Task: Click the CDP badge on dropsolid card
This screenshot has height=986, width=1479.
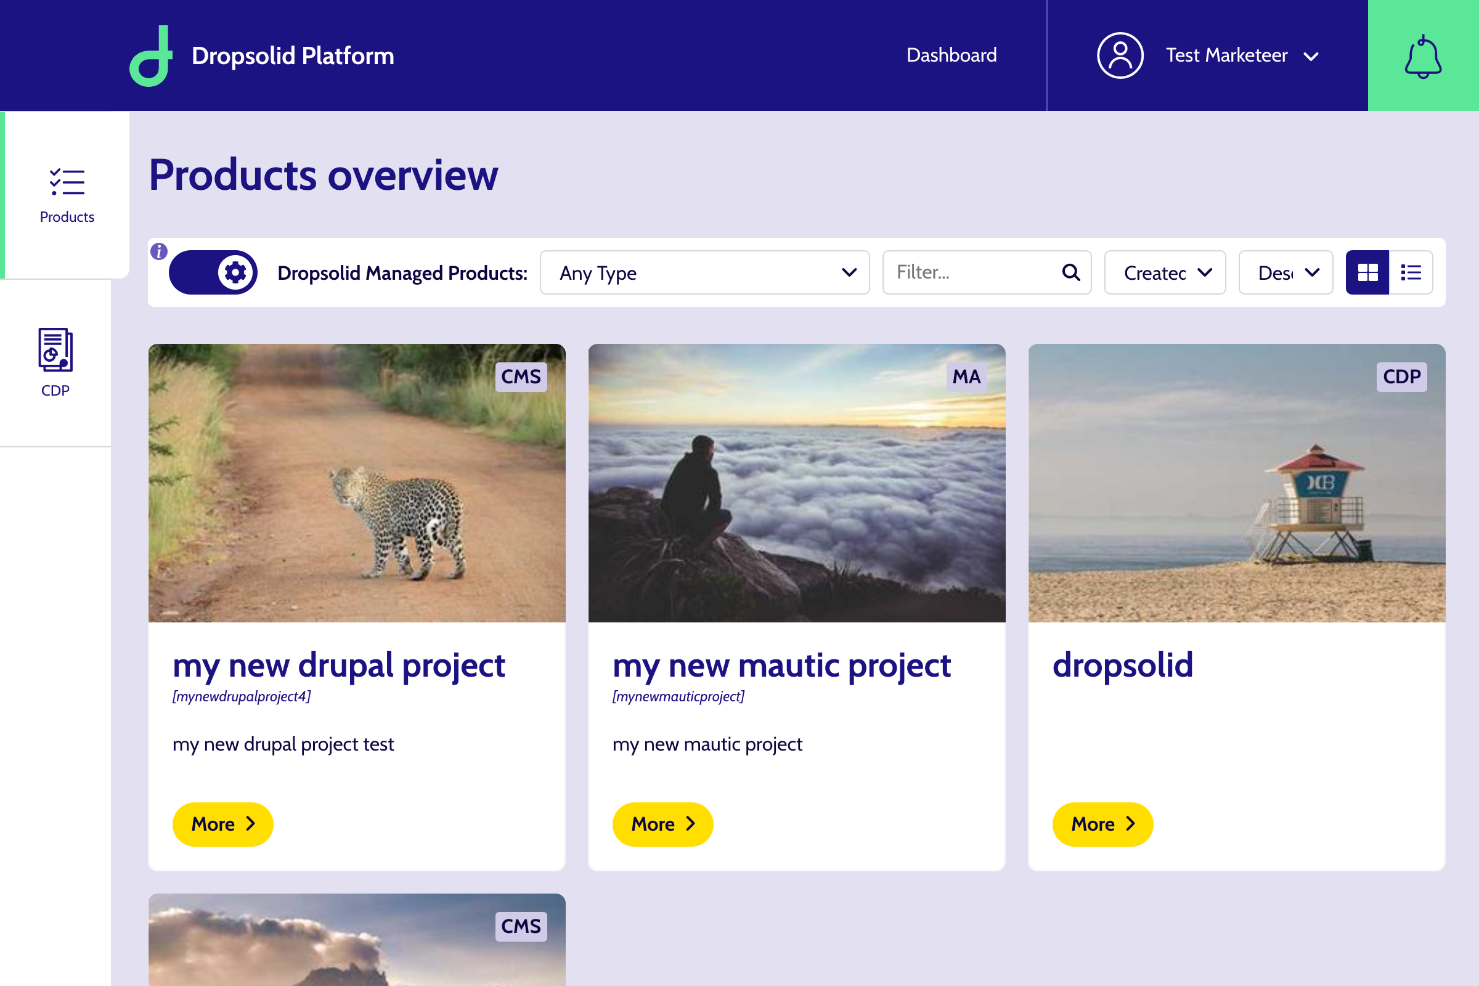Action: 1401,377
